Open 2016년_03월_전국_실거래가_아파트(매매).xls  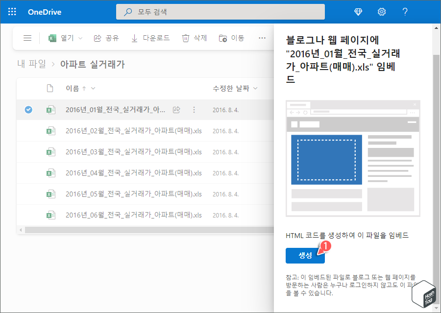(134, 152)
